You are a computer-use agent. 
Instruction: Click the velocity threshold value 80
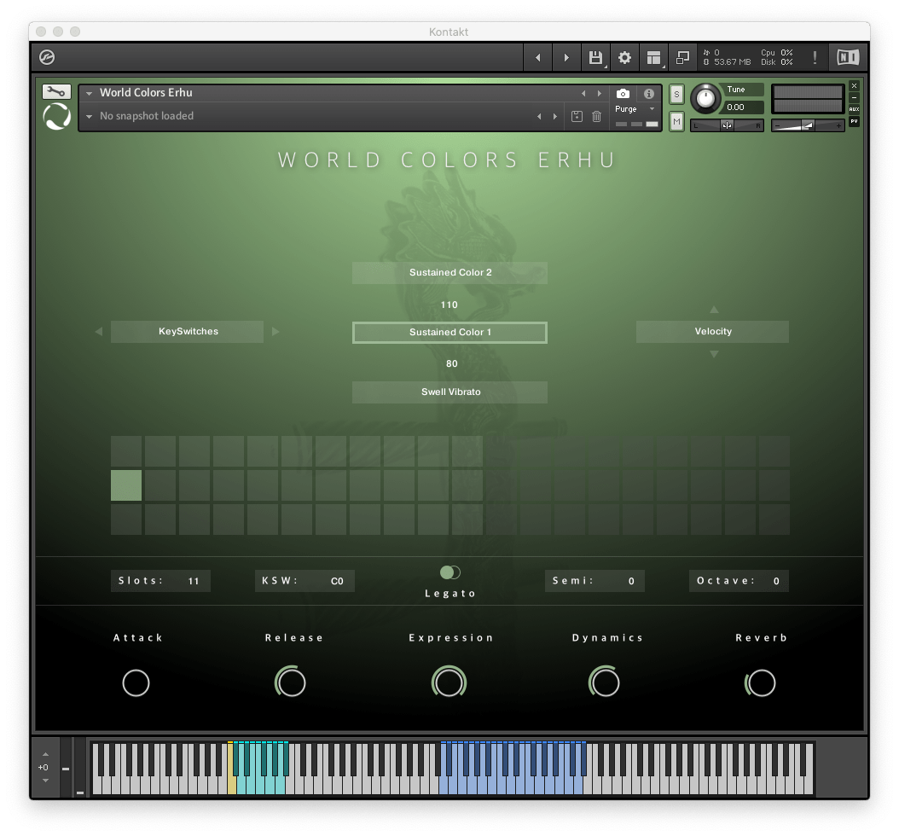(452, 363)
